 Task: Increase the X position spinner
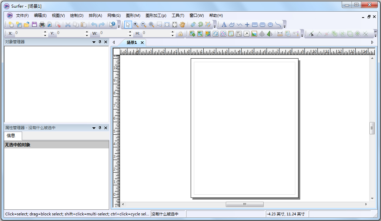[x=45, y=32]
